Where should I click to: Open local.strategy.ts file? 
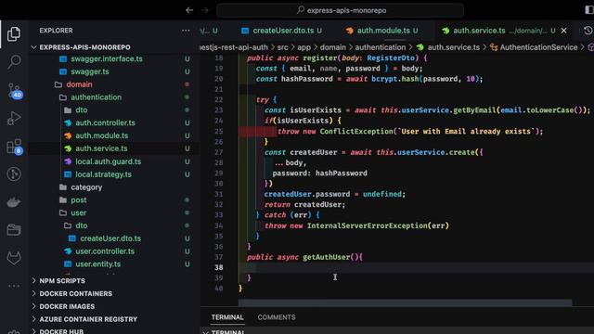(x=103, y=174)
